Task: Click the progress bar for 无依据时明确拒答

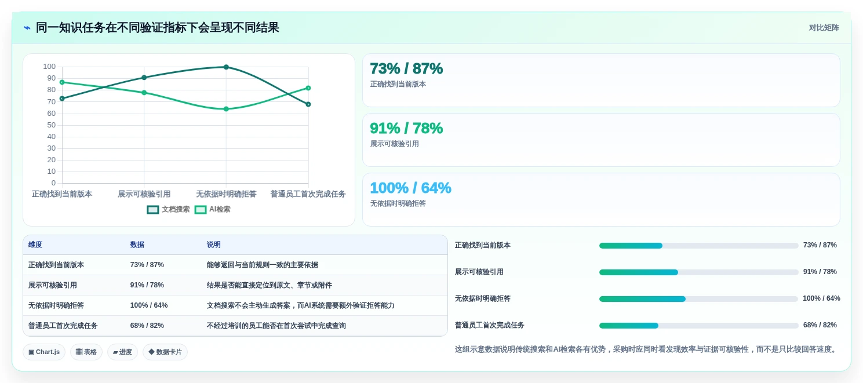Action: (698, 299)
